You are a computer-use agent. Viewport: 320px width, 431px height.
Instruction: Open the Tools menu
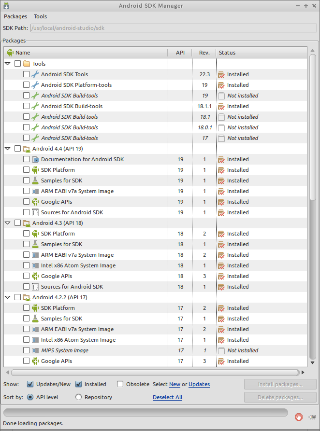coord(40,16)
